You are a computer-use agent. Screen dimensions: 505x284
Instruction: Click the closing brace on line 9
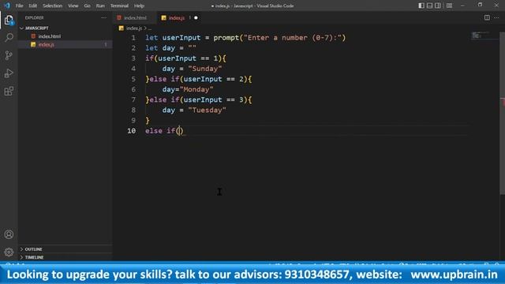[148, 121]
